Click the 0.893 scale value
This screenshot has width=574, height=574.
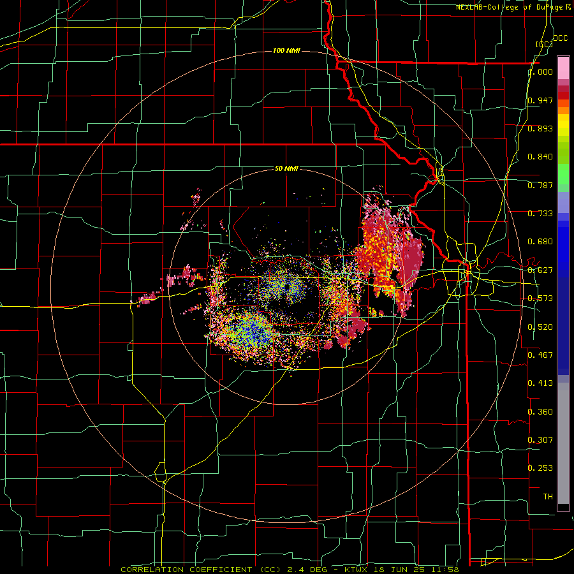(540, 128)
